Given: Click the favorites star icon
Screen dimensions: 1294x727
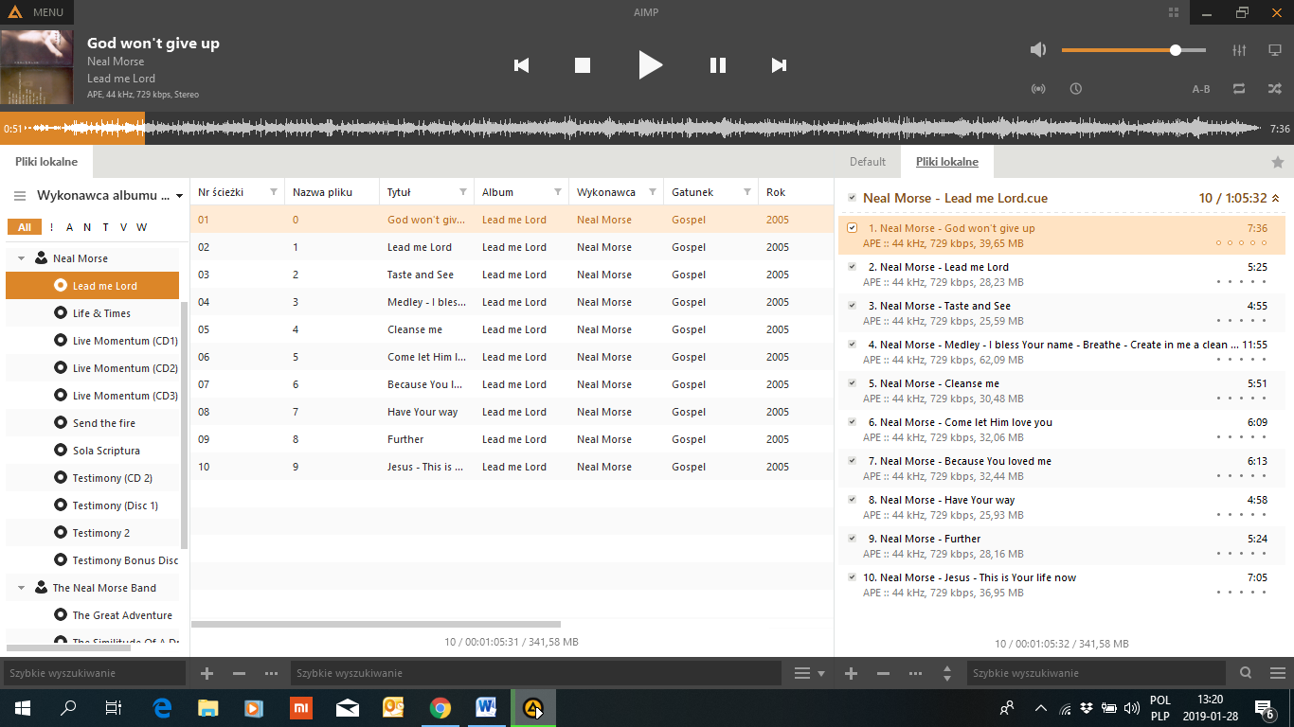Looking at the screenshot, I should [1277, 162].
